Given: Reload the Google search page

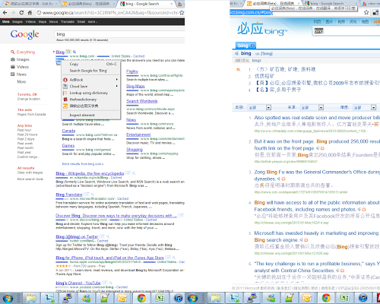Looking at the screenshot, I should coord(21,12).
